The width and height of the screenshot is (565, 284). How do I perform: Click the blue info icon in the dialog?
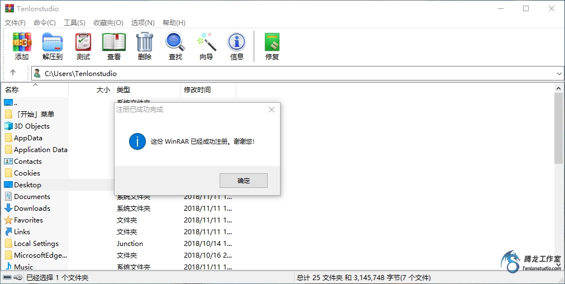coord(137,141)
